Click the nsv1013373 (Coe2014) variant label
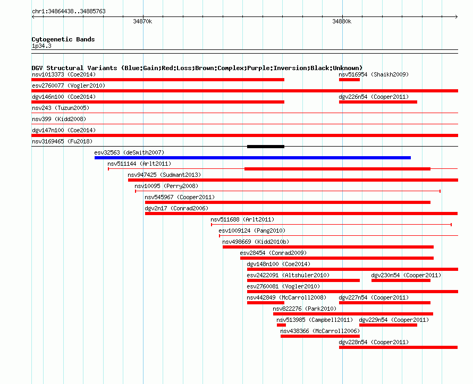Viewport: 473px width, 384px height. pyautogui.click(x=64, y=74)
